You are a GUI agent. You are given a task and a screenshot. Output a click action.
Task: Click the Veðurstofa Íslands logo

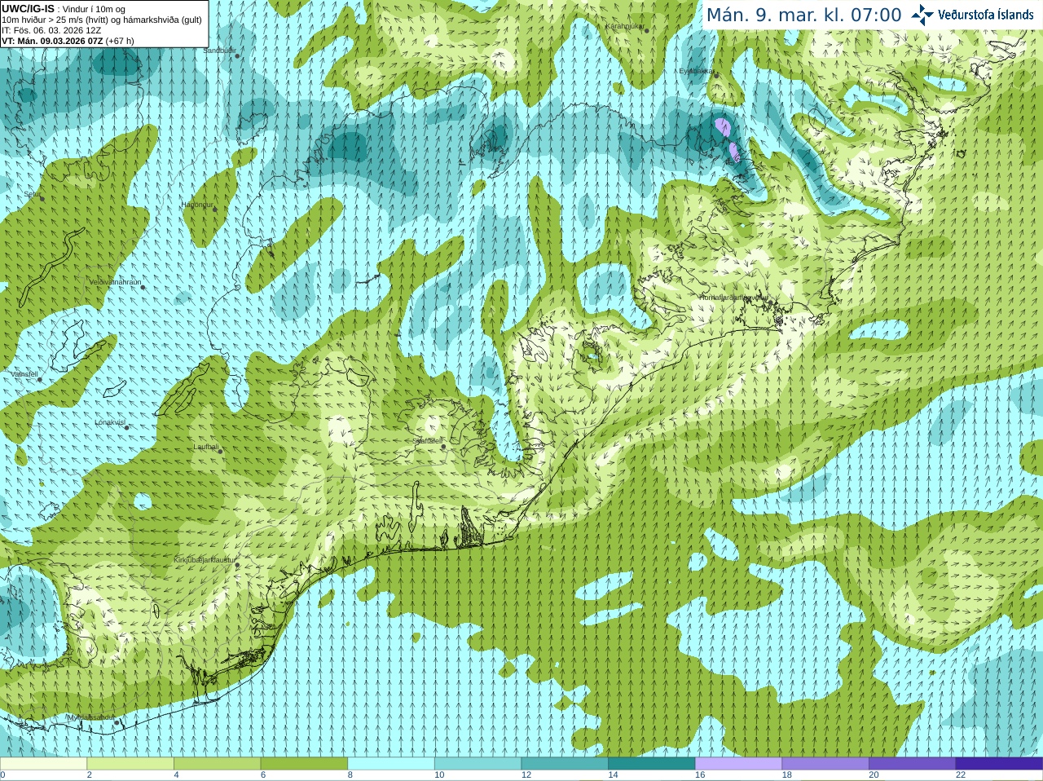pos(972,15)
